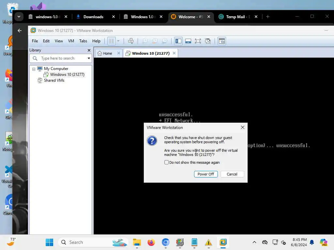Screen dimensions: 334x250
Task: Collapse the My Computer tree node
Action: (34, 69)
